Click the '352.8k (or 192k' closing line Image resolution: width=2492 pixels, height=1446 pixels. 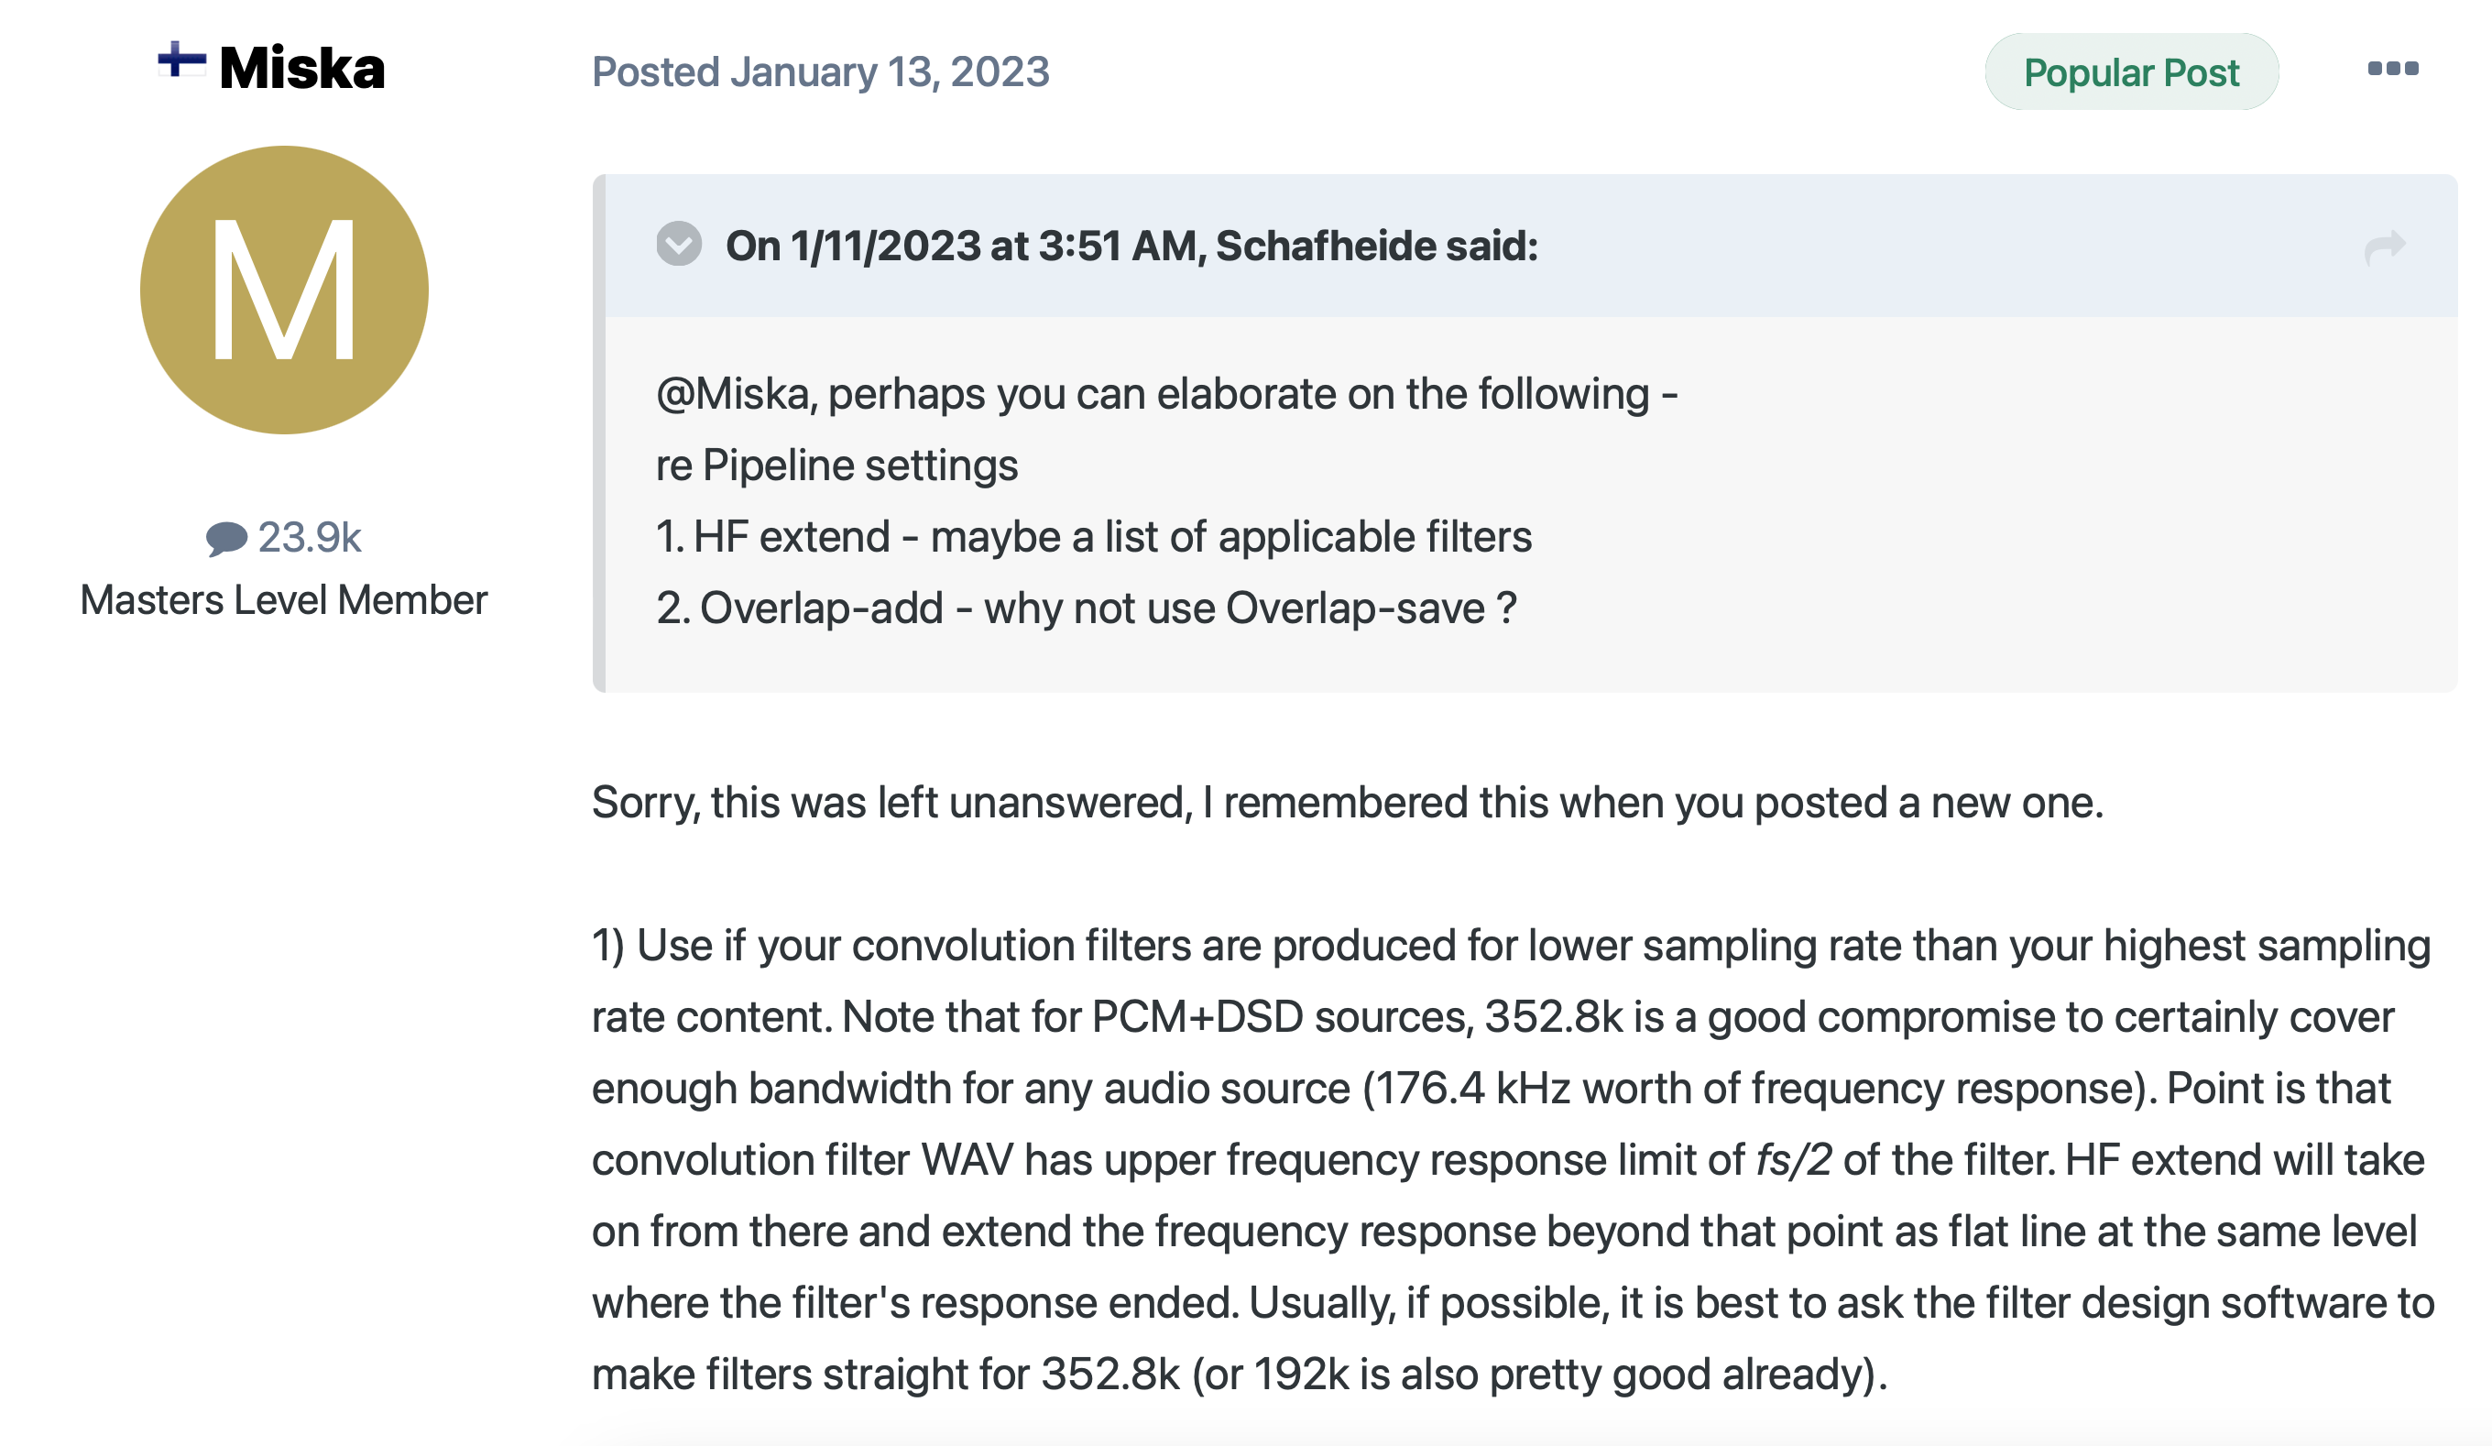point(1239,1374)
